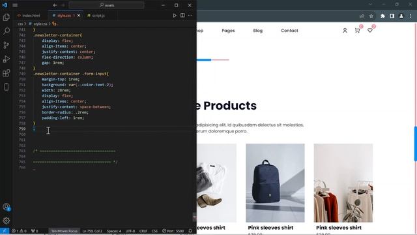Change the Spaces: 4 indentation setting
Screen dimensions: 417x235
coord(114,230)
